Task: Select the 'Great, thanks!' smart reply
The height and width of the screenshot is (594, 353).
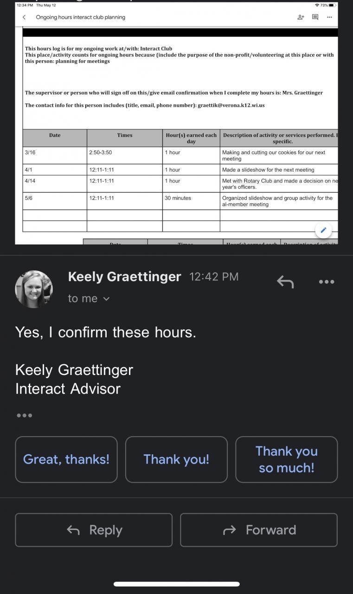Action: [x=66, y=459]
